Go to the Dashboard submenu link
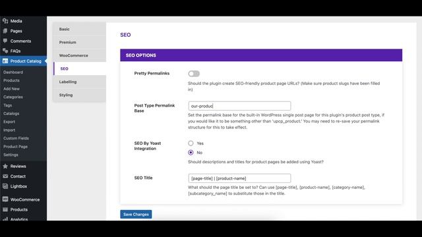The width and height of the screenshot is (422, 237). tap(13, 72)
